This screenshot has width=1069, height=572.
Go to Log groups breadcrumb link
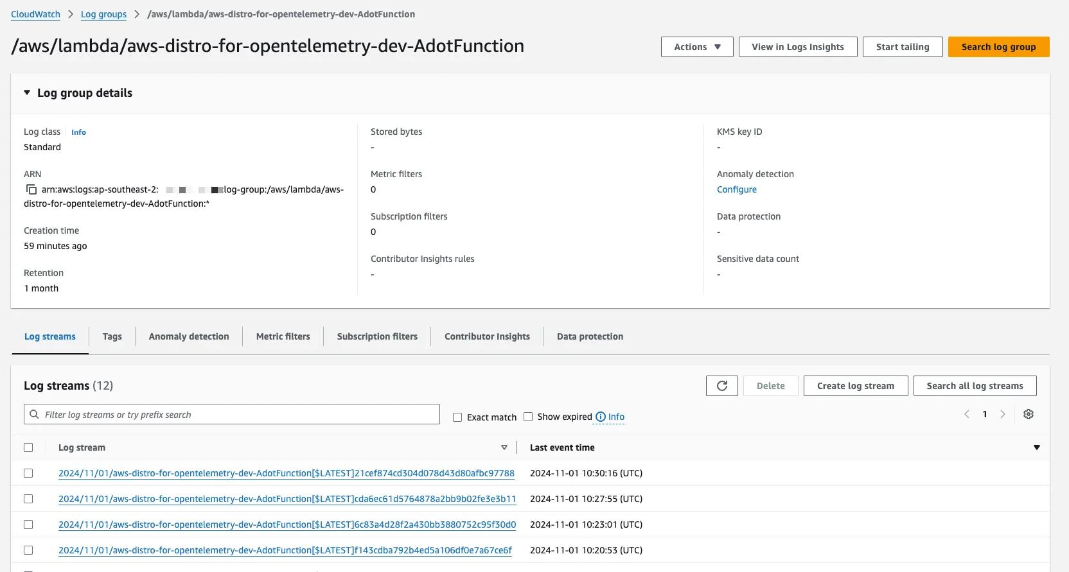tap(103, 14)
